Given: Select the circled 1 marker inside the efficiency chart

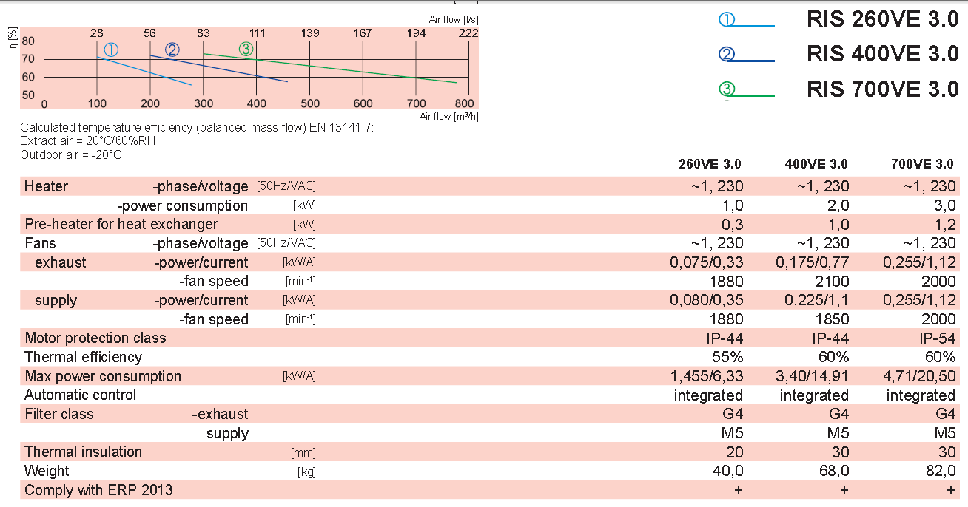Looking at the screenshot, I should (111, 50).
